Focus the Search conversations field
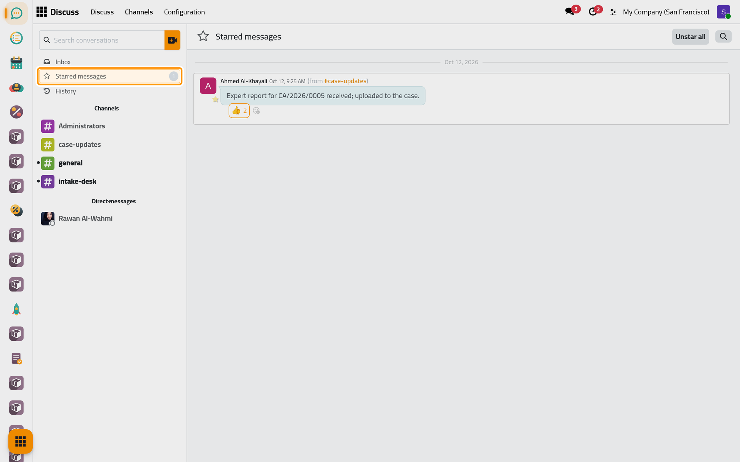The width and height of the screenshot is (740, 462). coord(102,40)
